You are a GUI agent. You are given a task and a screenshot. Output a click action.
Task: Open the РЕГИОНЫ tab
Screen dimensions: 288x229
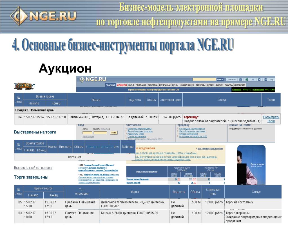(x=200, y=85)
